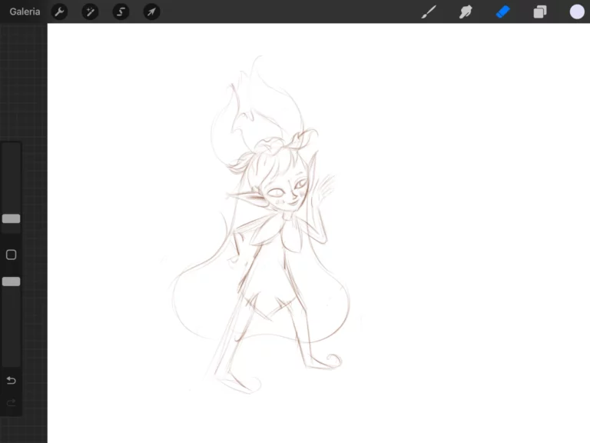Tap the square modifier button in sidebar
Screen dimensions: 590x443
click(x=12, y=255)
